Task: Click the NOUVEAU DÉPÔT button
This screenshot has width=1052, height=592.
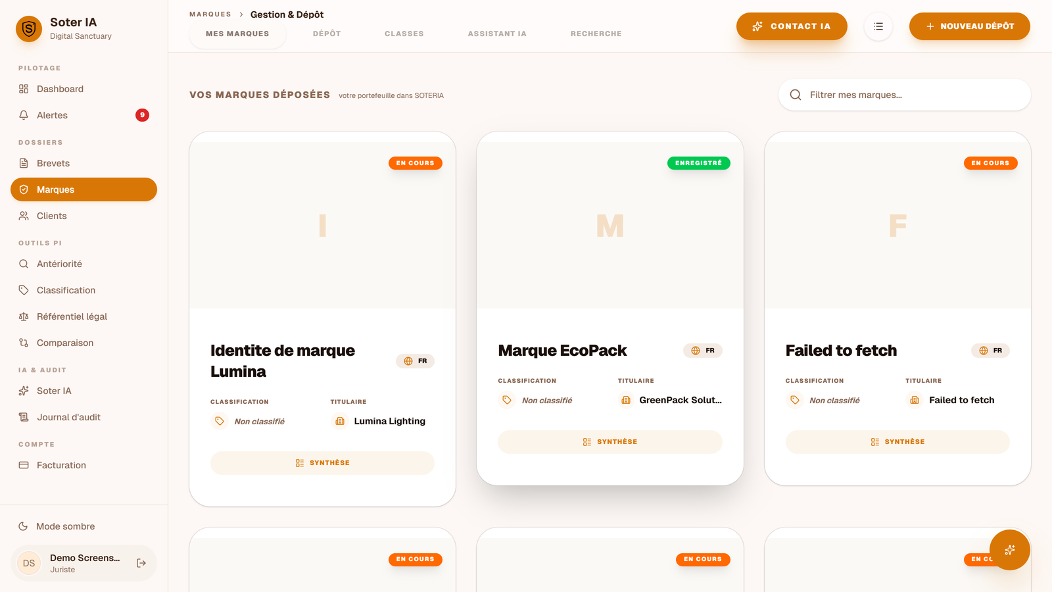Action: 970,26
